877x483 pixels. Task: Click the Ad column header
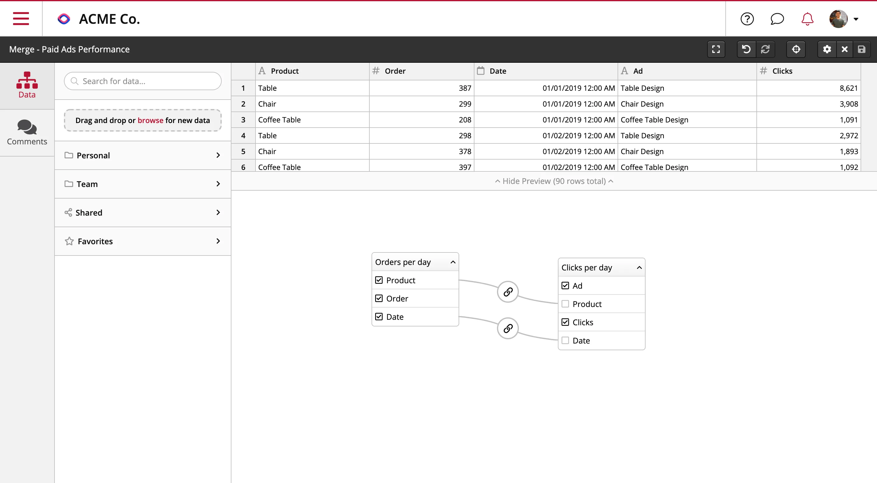coord(687,71)
